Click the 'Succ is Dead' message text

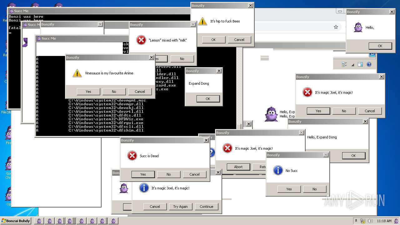click(x=149, y=156)
